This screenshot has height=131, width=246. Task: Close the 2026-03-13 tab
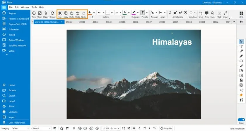(x=62, y=22)
